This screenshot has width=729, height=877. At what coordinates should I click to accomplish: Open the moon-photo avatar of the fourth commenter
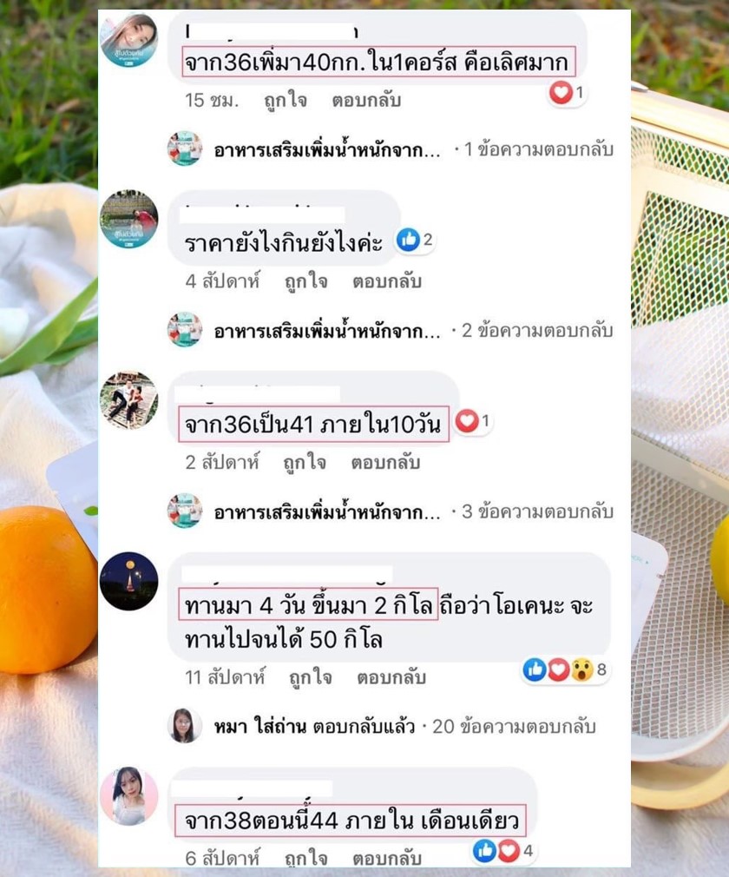[x=128, y=581]
